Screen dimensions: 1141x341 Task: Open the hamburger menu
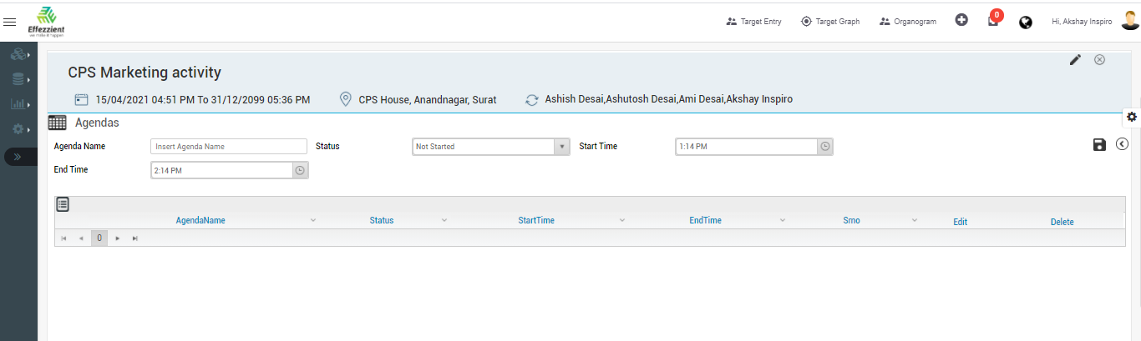[x=10, y=22]
